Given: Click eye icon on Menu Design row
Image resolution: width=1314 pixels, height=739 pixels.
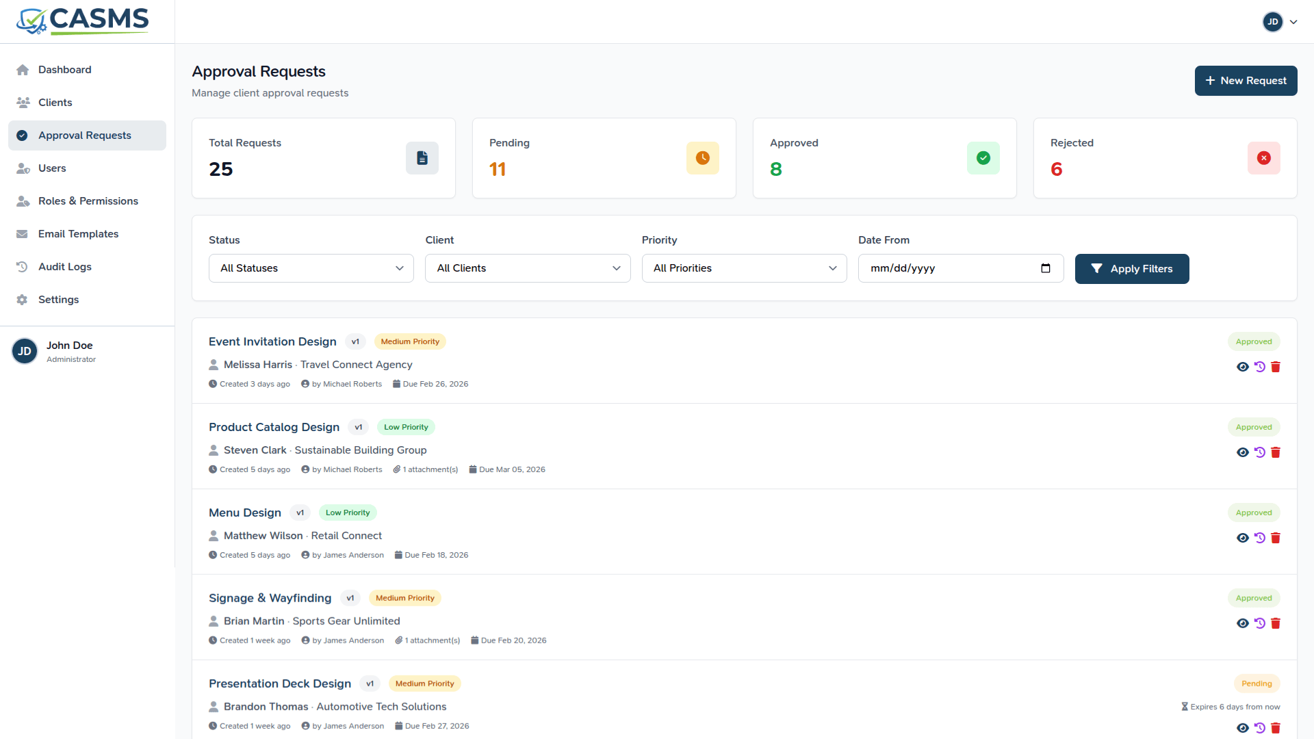Looking at the screenshot, I should tap(1243, 538).
